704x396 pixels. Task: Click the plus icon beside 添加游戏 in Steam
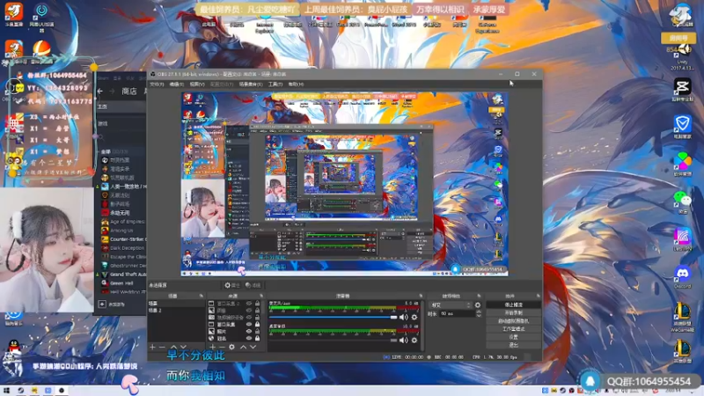pos(102,304)
